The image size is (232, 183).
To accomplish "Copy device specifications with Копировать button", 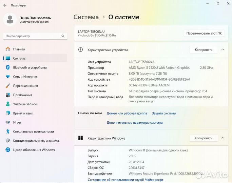I will click(x=204, y=50).
